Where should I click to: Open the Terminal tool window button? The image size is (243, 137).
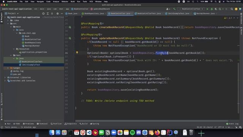[x=42, y=124]
